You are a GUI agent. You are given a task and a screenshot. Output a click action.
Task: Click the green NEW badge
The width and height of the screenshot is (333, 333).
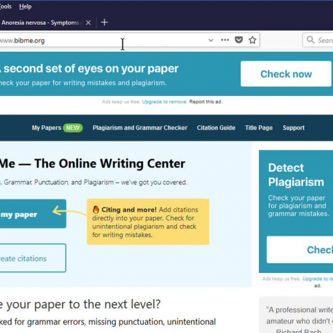pyautogui.click(x=73, y=128)
